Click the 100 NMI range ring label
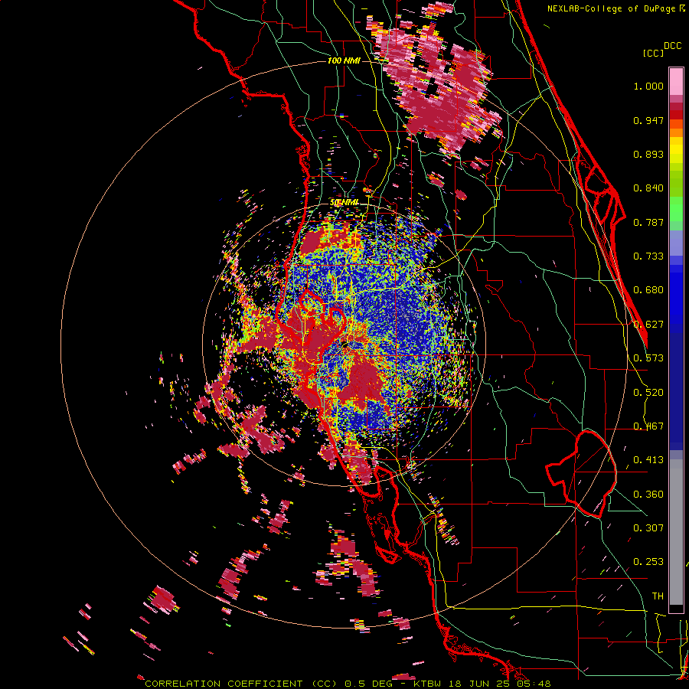The image size is (689, 689). [344, 60]
